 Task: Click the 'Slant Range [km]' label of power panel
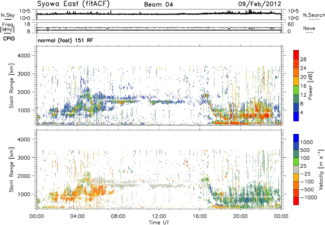(x=11, y=86)
